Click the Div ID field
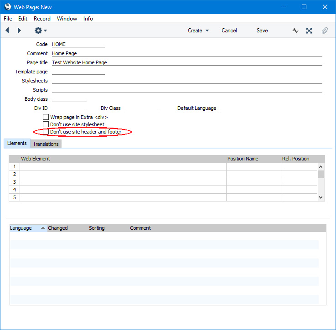 69,108
